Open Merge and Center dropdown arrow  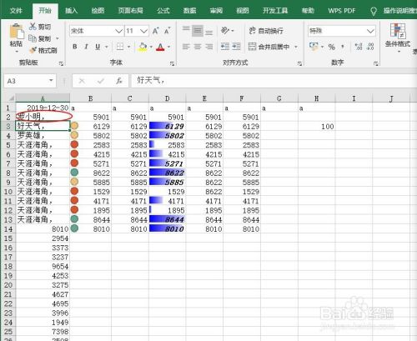[x=296, y=47]
